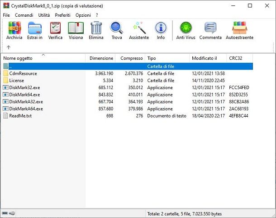Click the status bar total summary text
This screenshot has height=218, width=276.
click(185, 214)
